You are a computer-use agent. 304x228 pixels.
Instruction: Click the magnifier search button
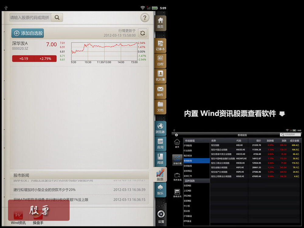point(57,17)
